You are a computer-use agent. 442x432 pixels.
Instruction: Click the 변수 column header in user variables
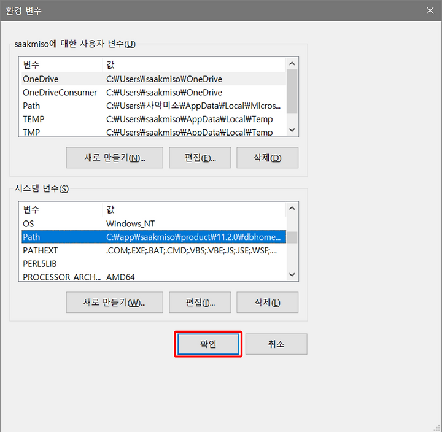tap(62, 65)
